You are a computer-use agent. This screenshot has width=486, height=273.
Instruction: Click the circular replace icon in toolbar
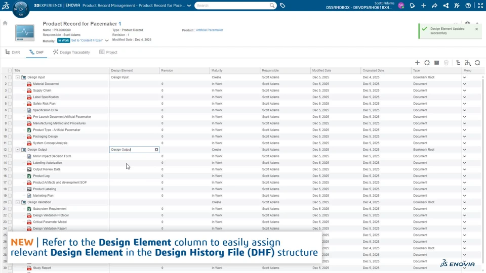(427, 63)
